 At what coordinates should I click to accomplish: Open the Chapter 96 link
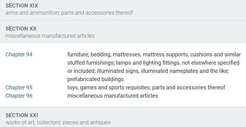click(x=19, y=96)
